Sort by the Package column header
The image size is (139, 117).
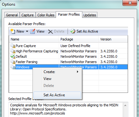tap(79, 39)
